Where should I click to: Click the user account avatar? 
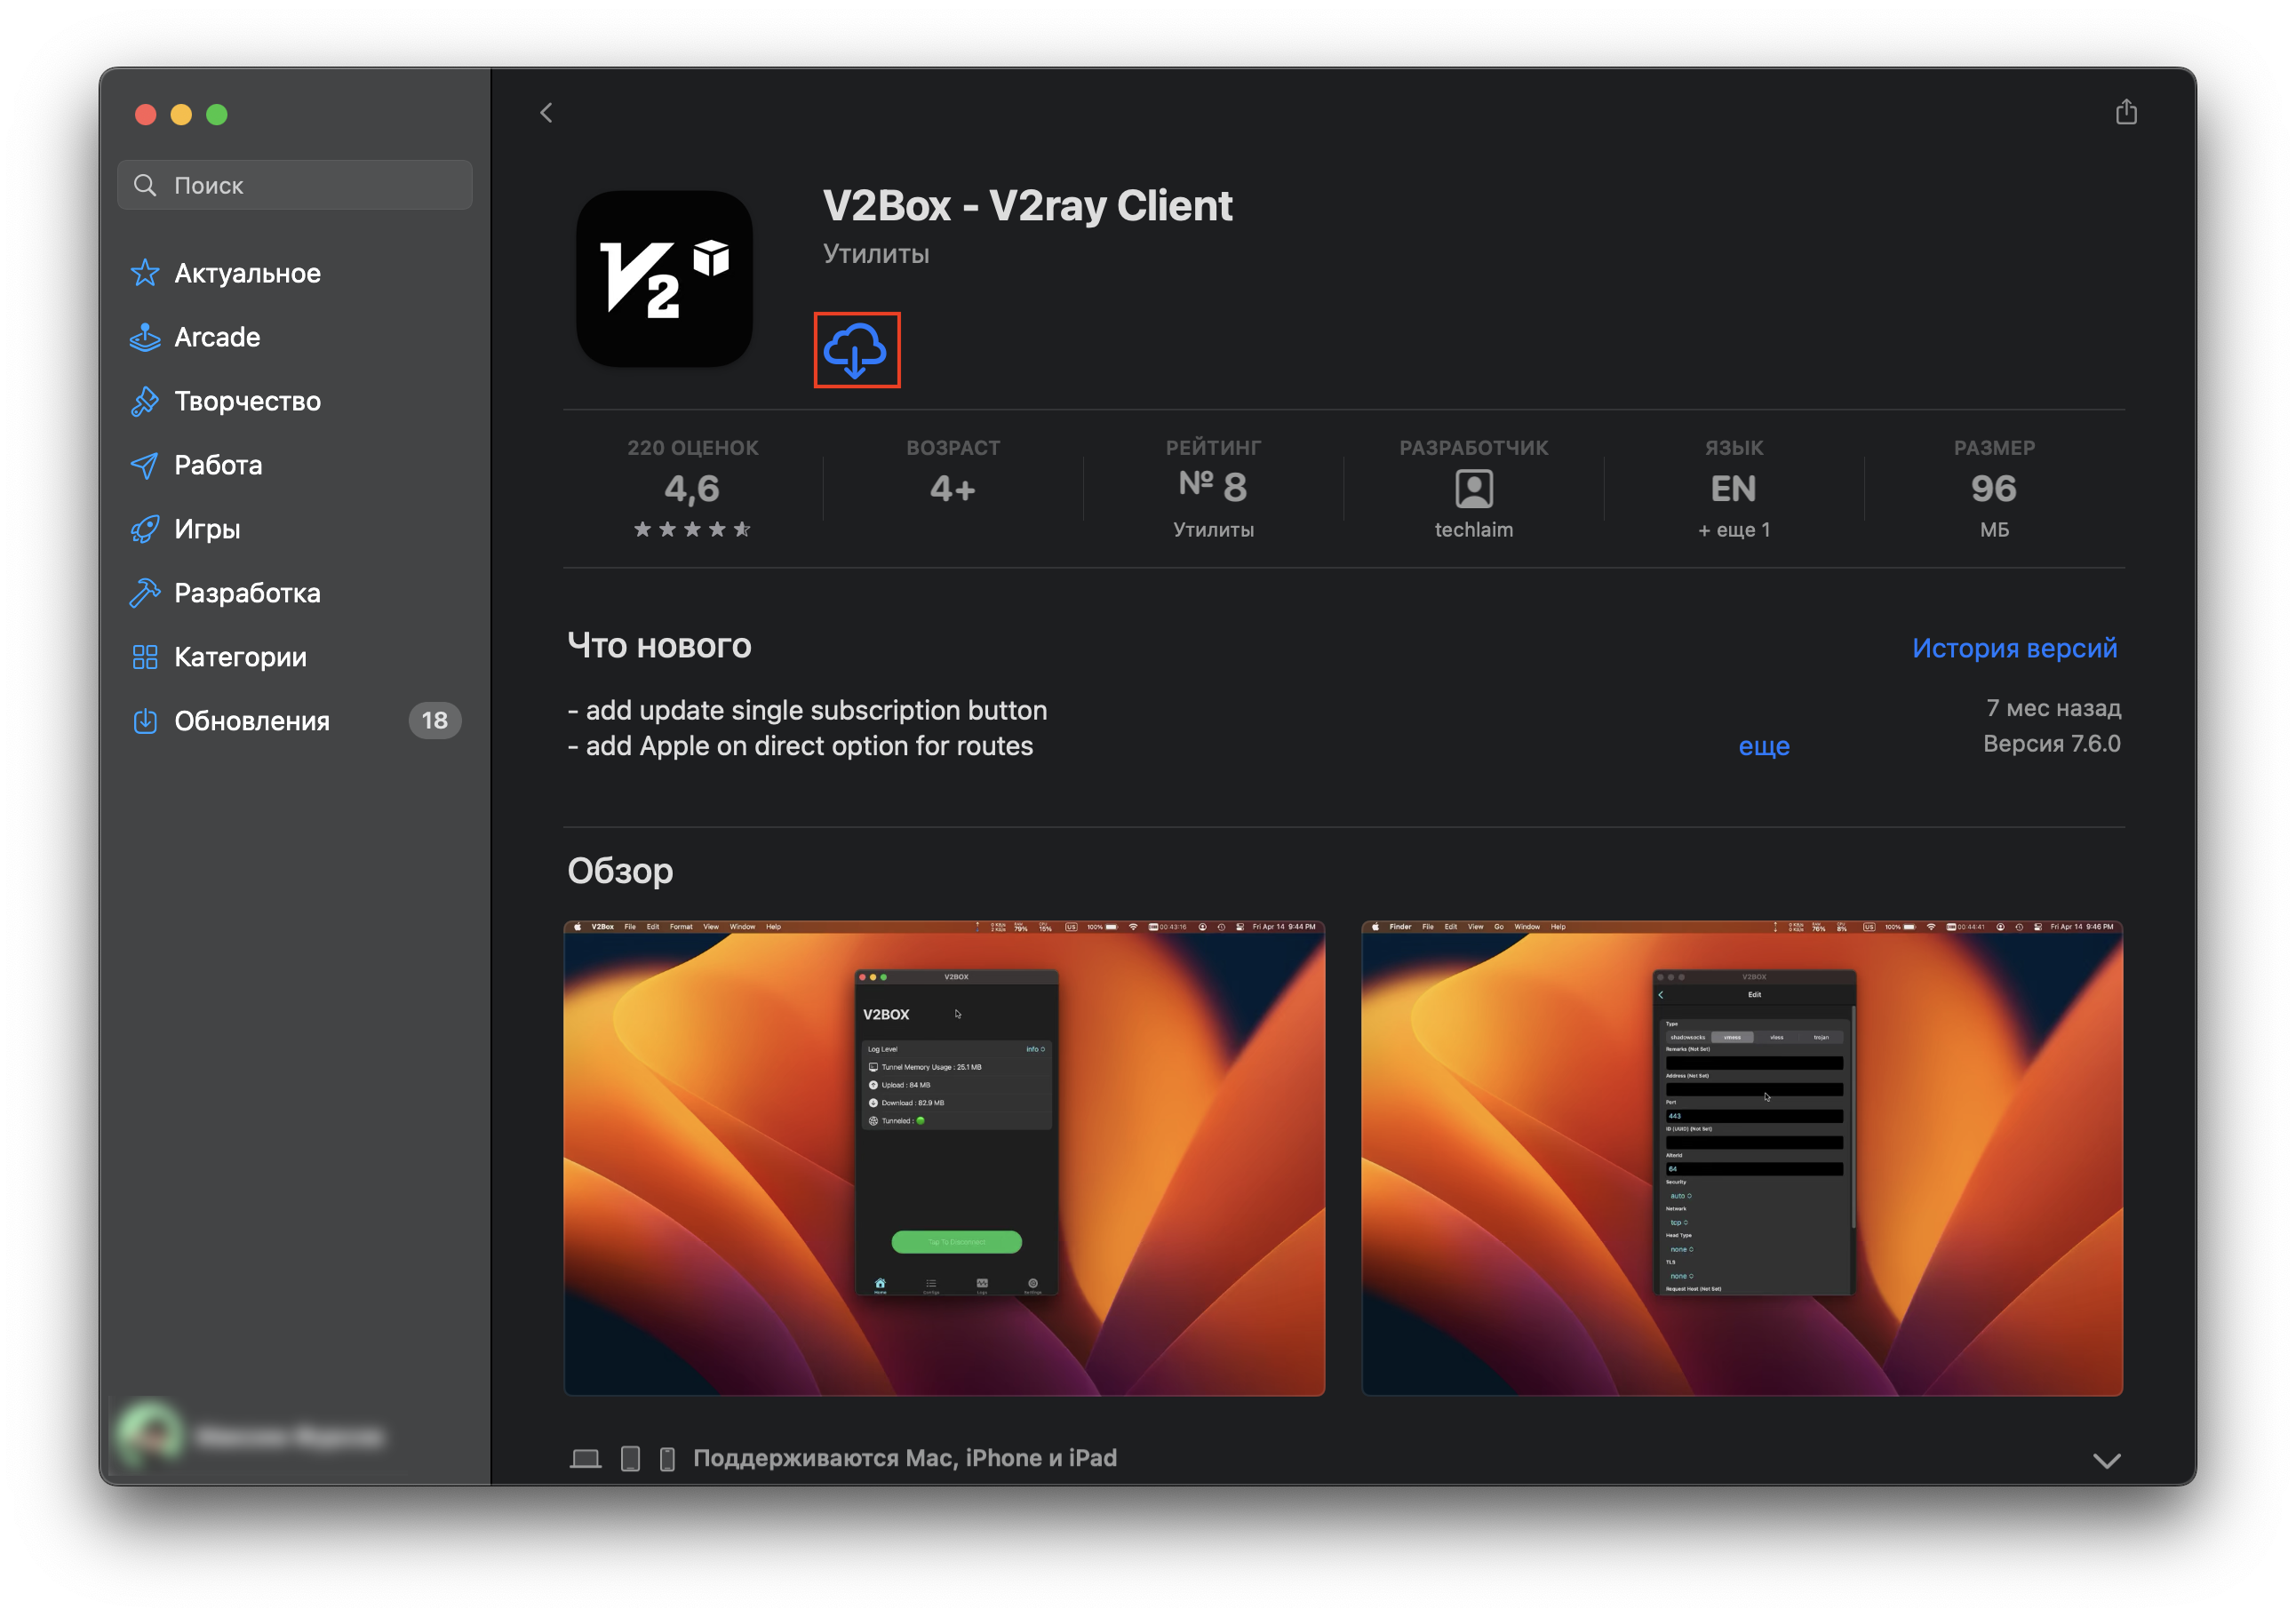(x=152, y=1436)
